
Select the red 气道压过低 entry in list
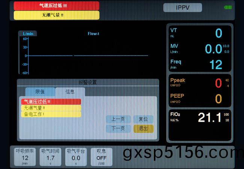coord(51,102)
